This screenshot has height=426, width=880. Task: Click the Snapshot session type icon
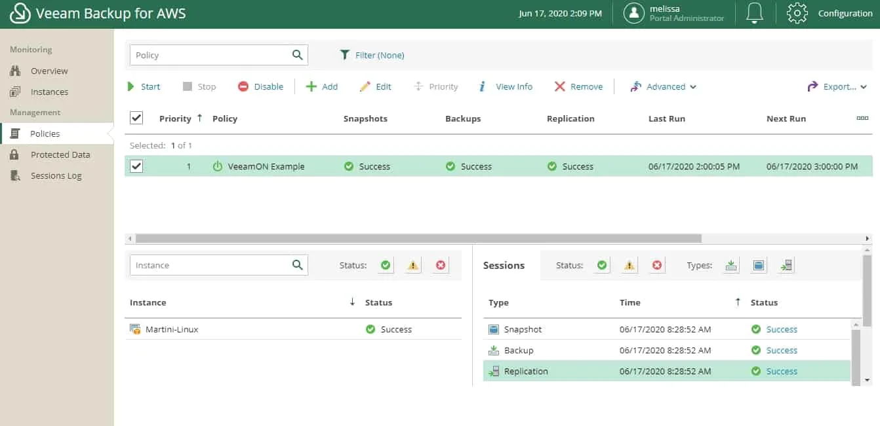pos(494,329)
